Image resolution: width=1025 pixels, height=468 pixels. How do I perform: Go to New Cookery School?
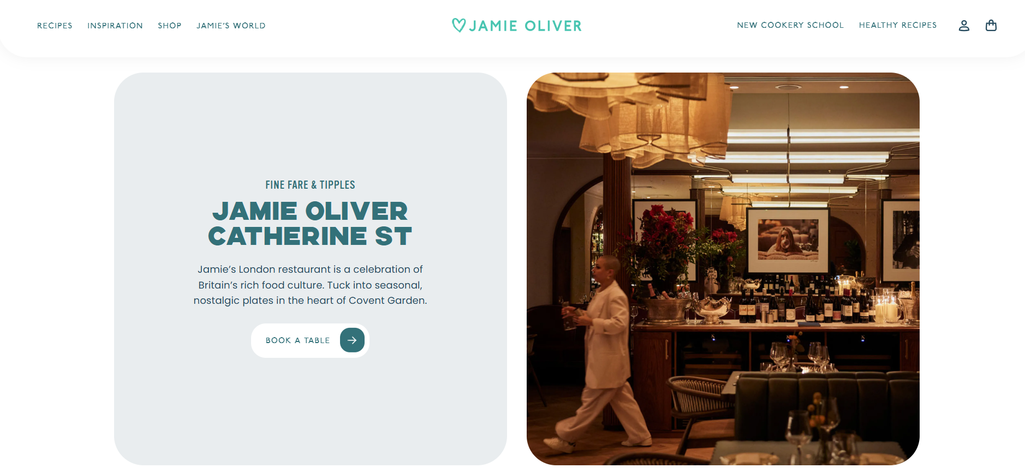click(x=790, y=25)
